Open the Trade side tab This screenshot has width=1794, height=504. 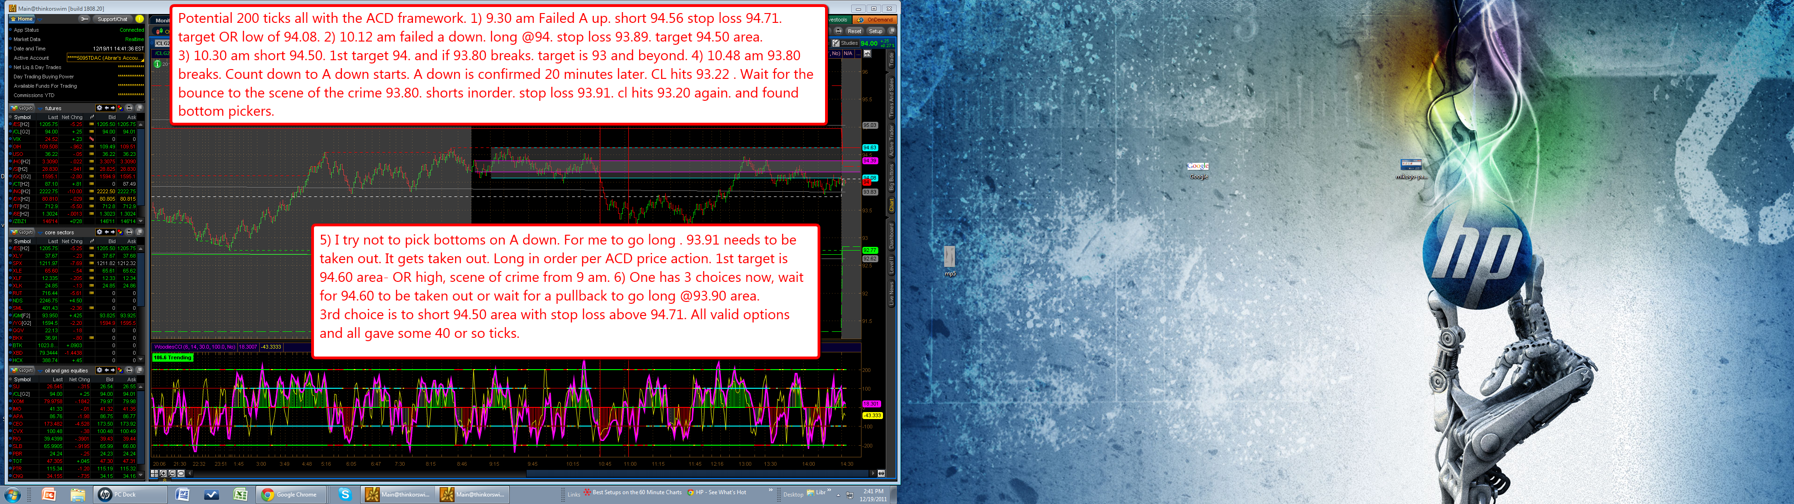click(891, 60)
